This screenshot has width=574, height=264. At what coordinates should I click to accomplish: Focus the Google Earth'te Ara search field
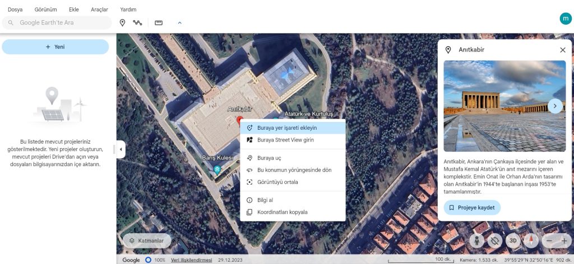point(57,22)
